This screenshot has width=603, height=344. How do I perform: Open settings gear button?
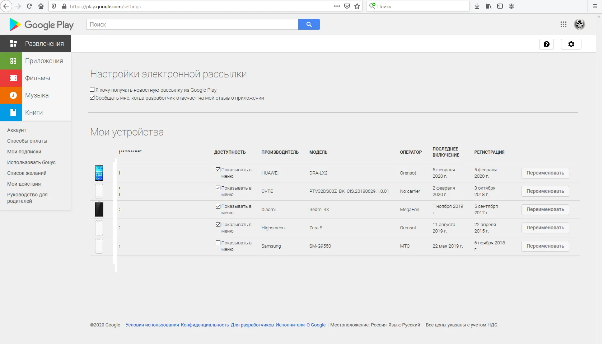coord(571,44)
